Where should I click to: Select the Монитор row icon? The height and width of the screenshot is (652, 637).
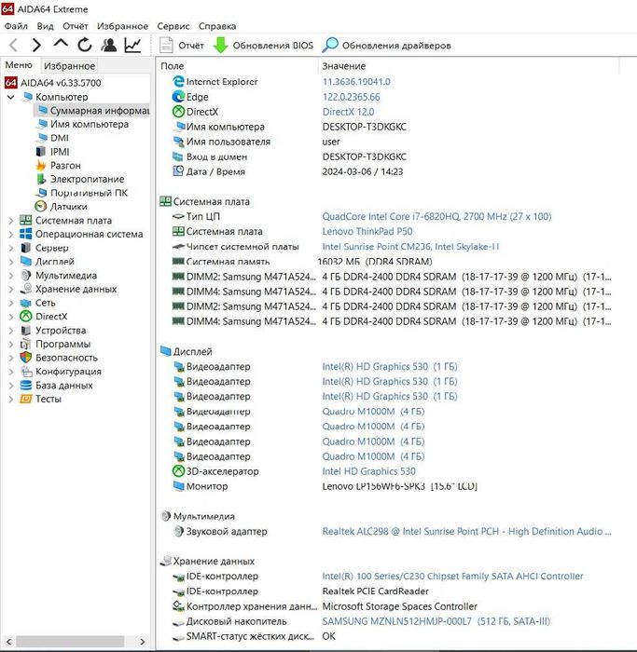click(x=178, y=486)
